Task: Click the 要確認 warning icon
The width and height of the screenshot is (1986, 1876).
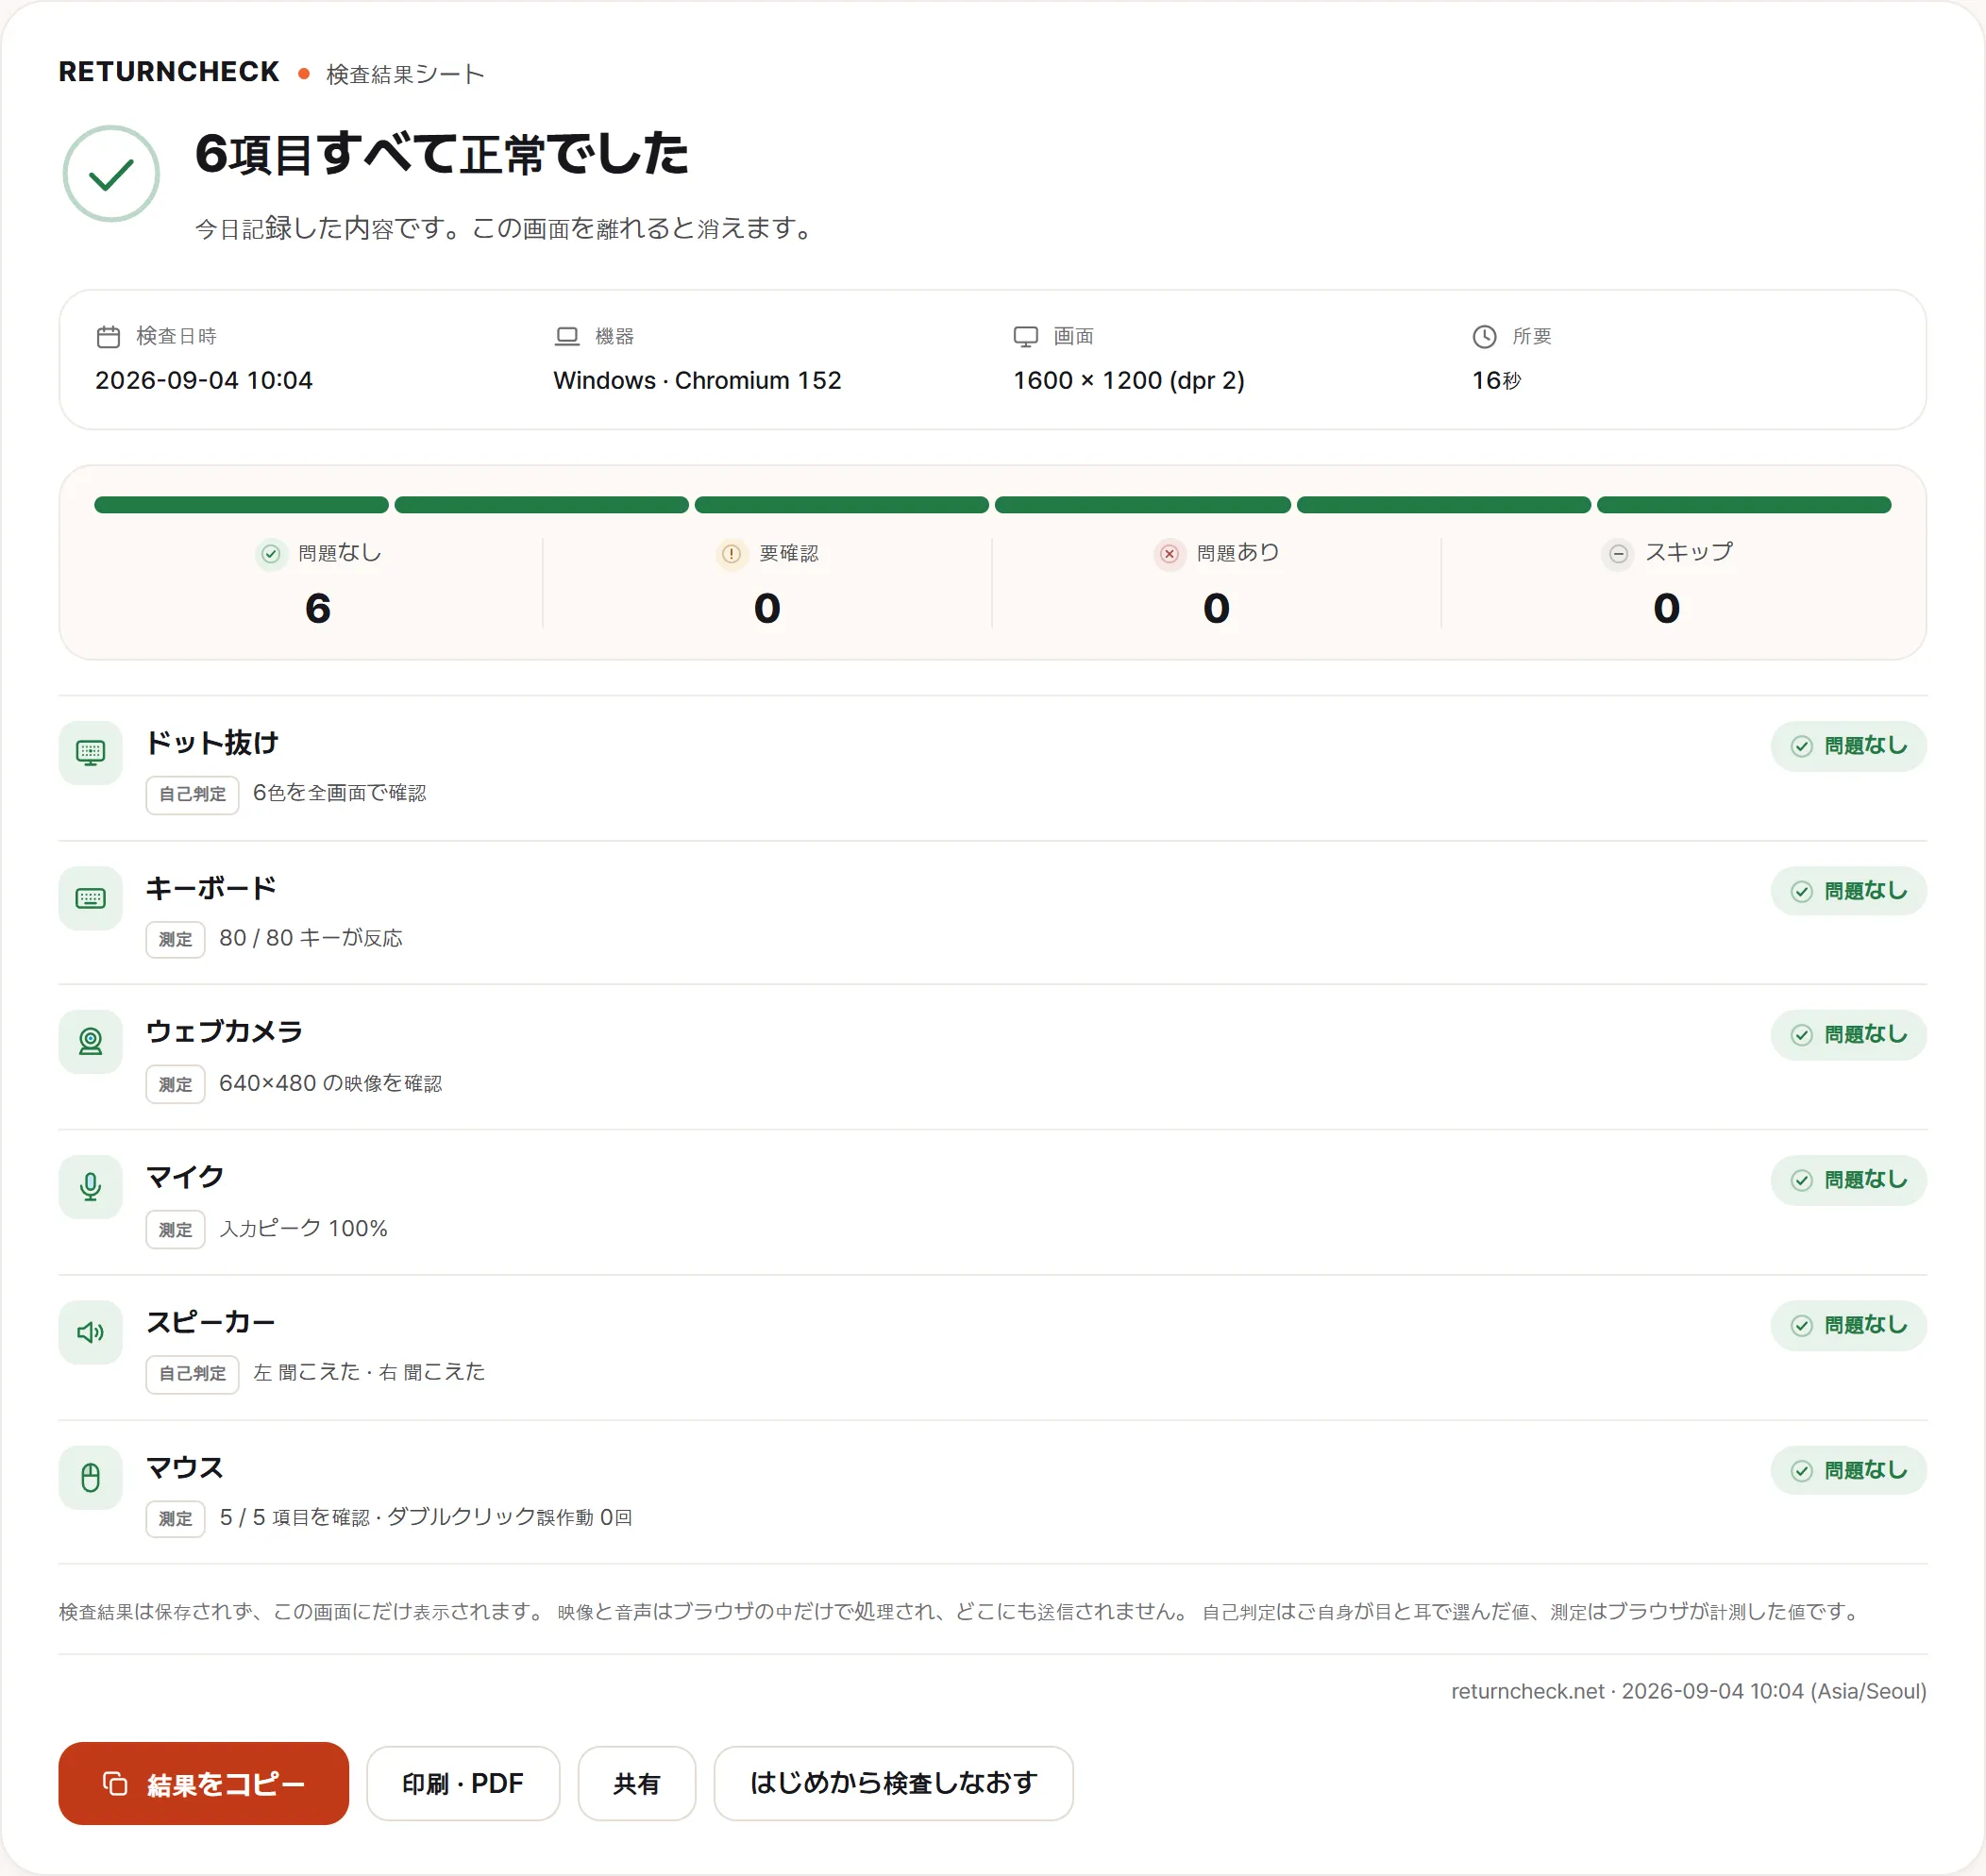Action: coord(732,553)
